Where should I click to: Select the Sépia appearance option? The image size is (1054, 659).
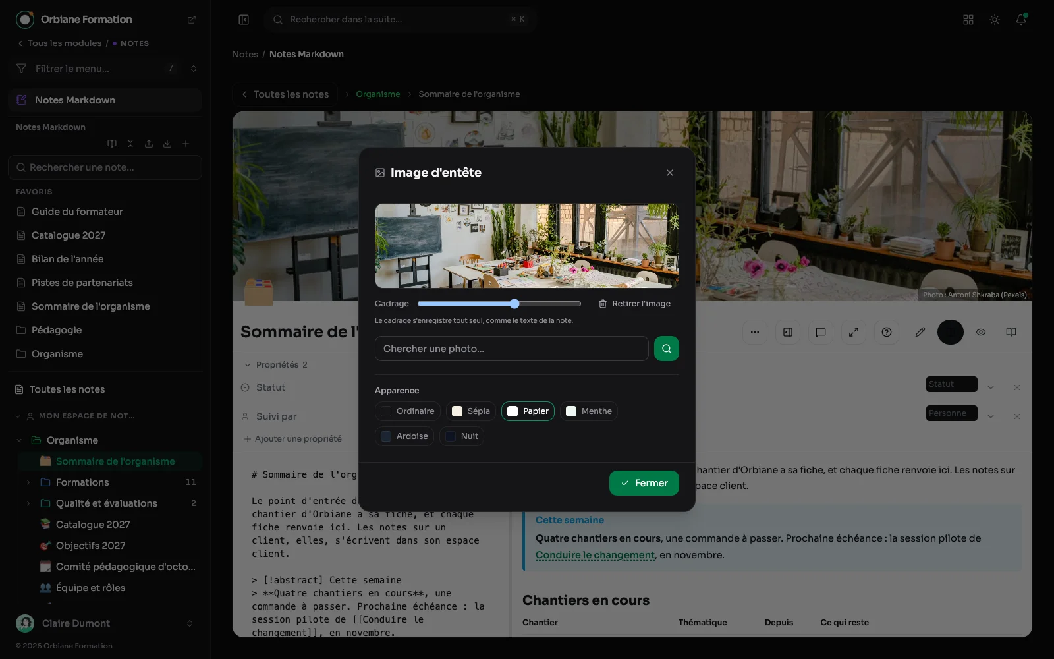(x=471, y=411)
